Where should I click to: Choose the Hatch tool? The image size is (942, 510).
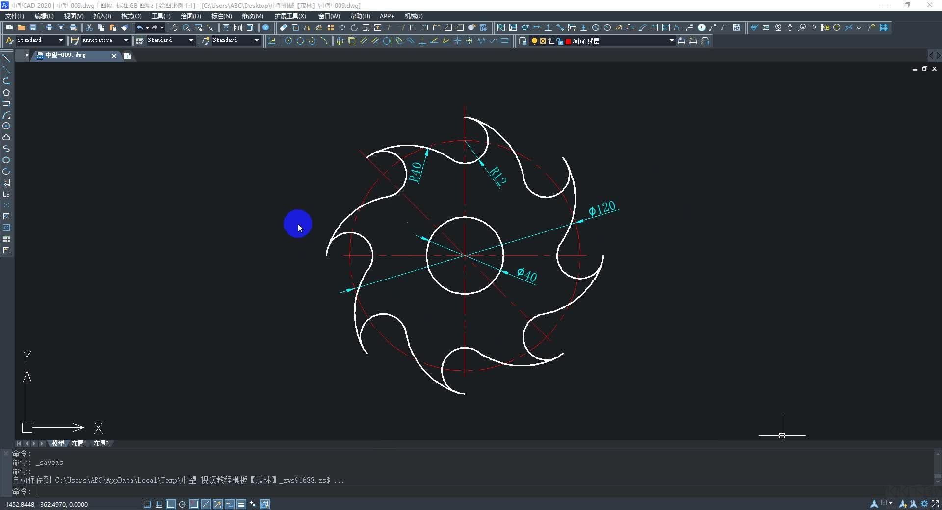6,216
